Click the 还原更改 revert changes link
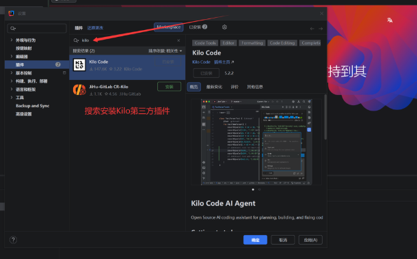 [x=95, y=28]
